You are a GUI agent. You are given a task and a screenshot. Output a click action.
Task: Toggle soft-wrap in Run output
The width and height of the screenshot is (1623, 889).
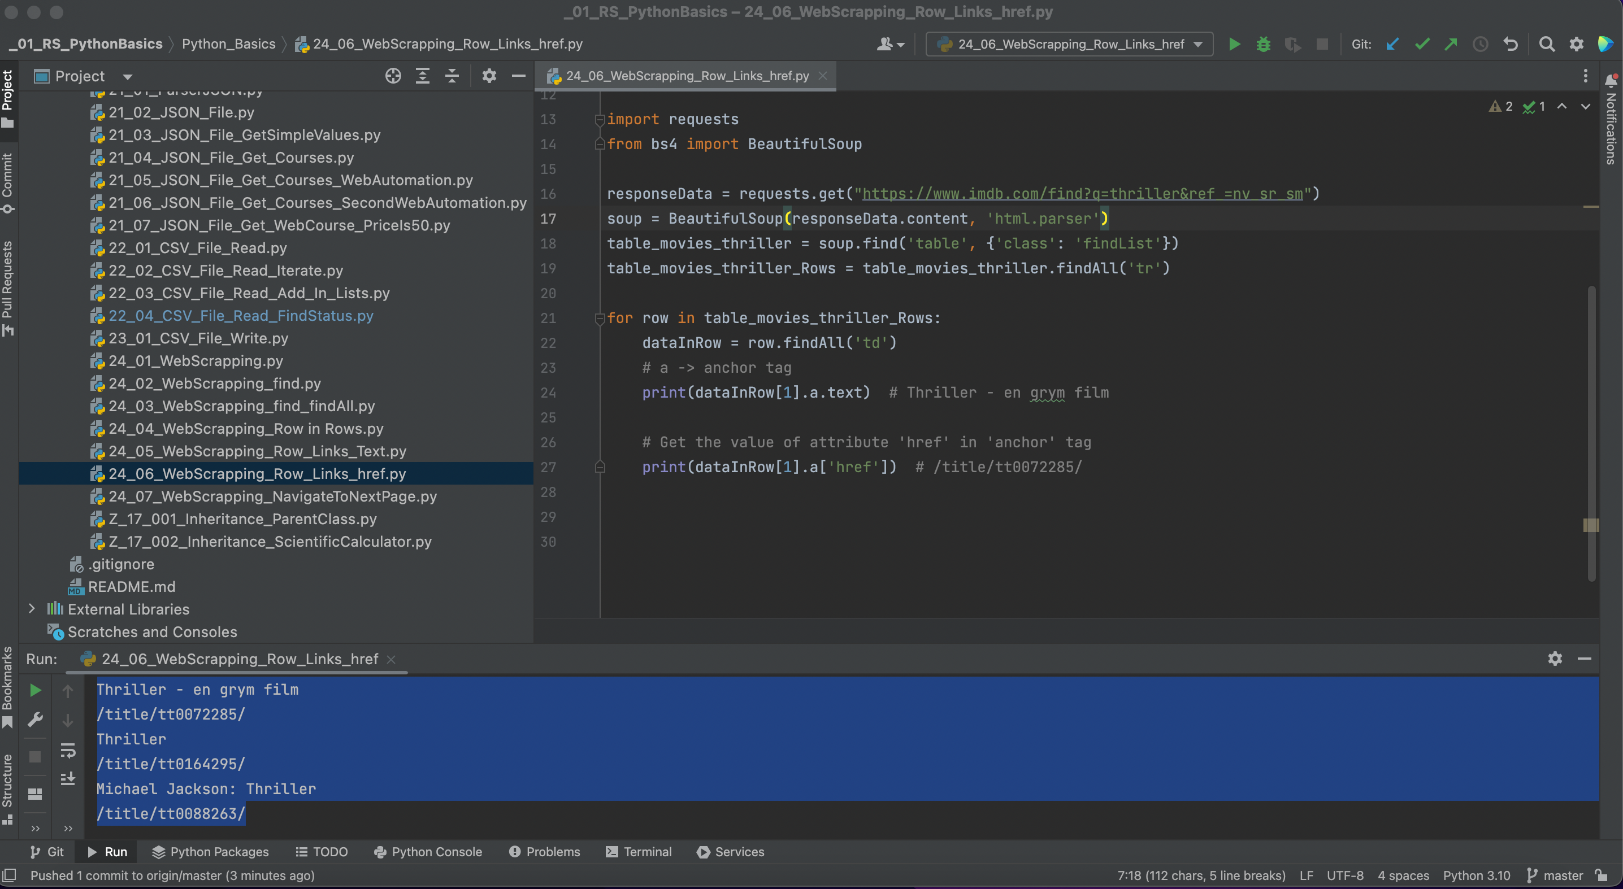tap(67, 751)
